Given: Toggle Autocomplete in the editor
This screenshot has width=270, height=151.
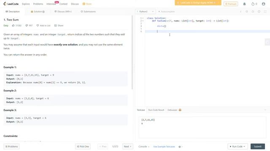Looking at the screenshot, I should pyautogui.click(x=166, y=11).
